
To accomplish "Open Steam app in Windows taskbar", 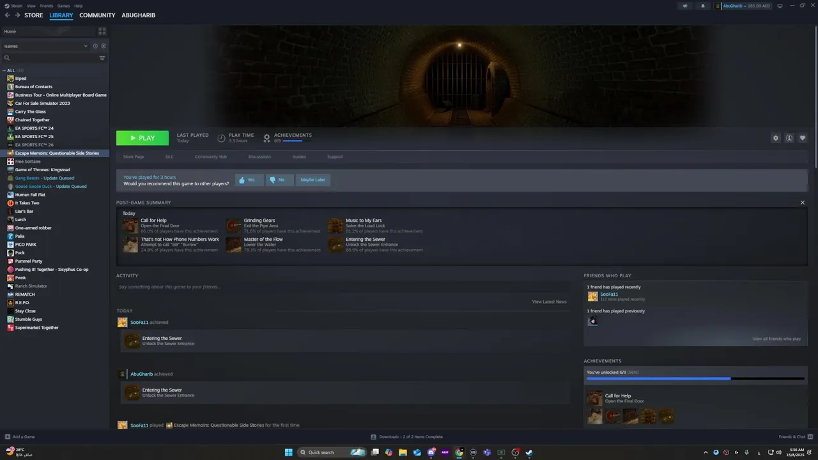I will (x=529, y=452).
